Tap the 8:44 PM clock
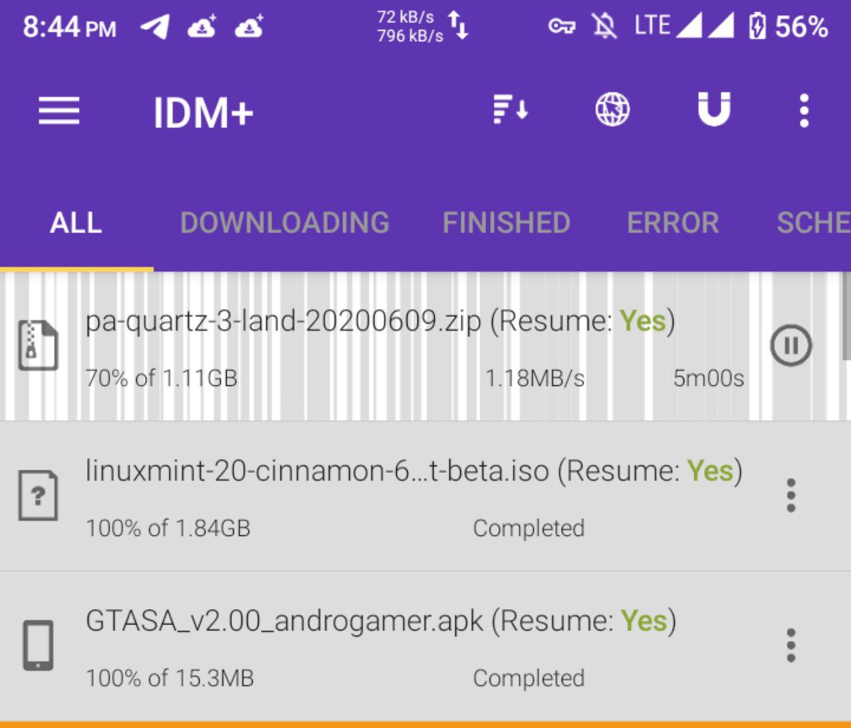 [x=69, y=27]
